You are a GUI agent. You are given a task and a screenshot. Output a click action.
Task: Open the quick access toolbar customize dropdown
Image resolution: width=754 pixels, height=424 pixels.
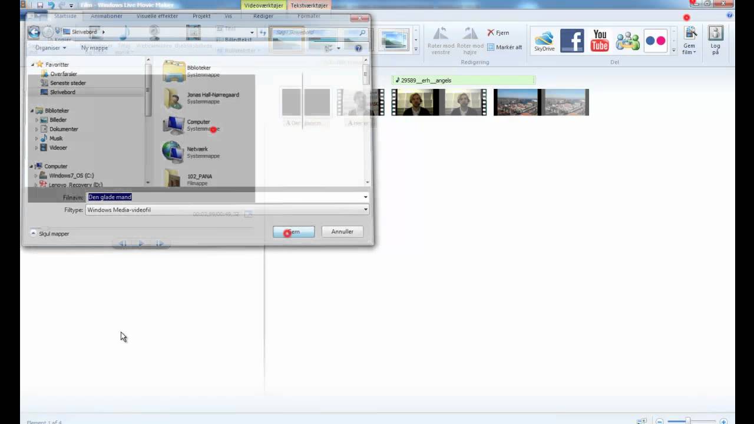coord(71,5)
